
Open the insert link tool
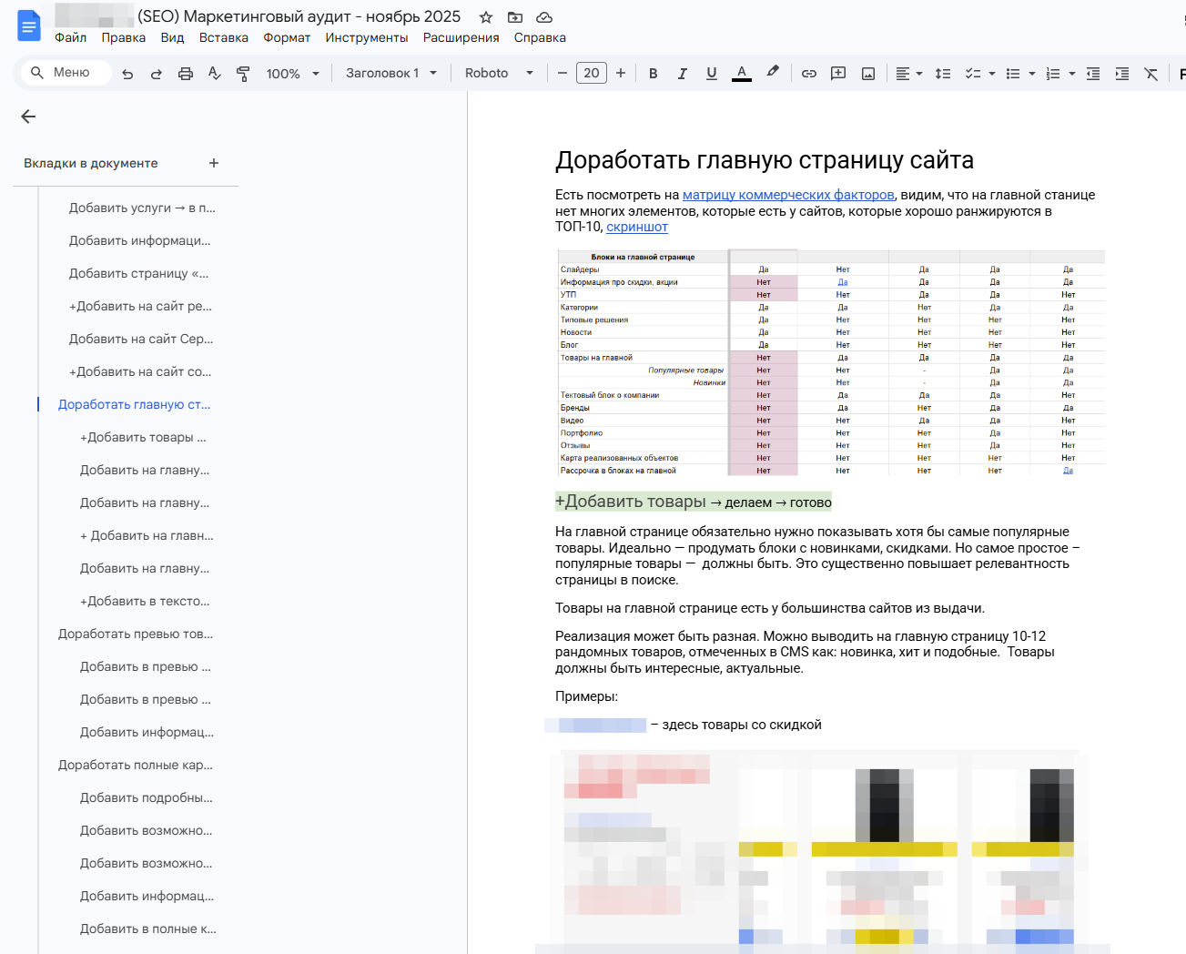point(808,74)
